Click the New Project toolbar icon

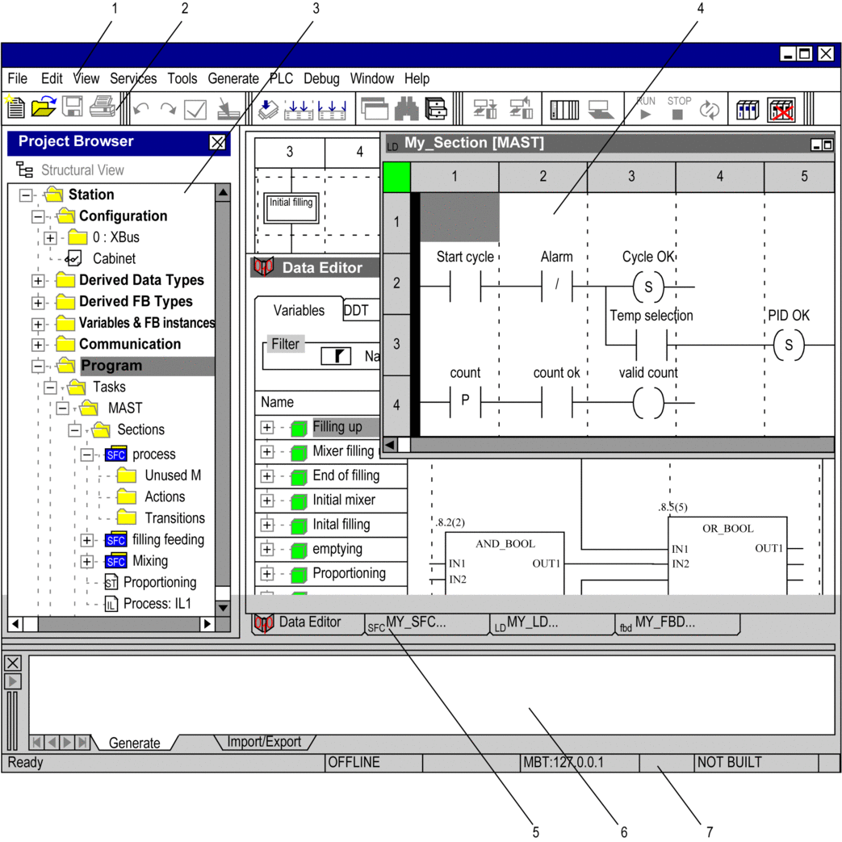[15, 108]
